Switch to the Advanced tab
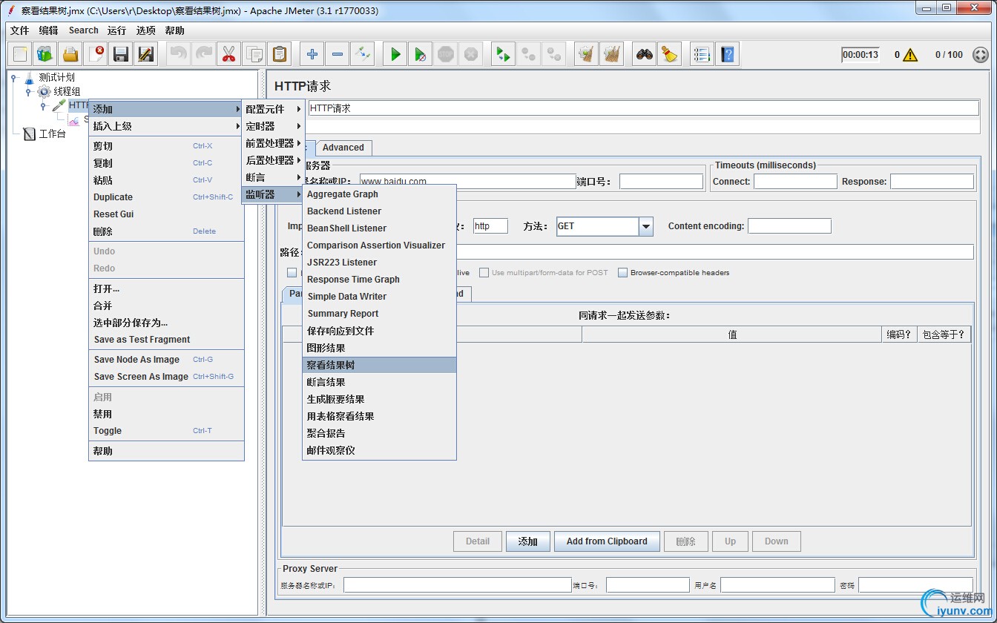This screenshot has height=623, width=997. click(343, 148)
